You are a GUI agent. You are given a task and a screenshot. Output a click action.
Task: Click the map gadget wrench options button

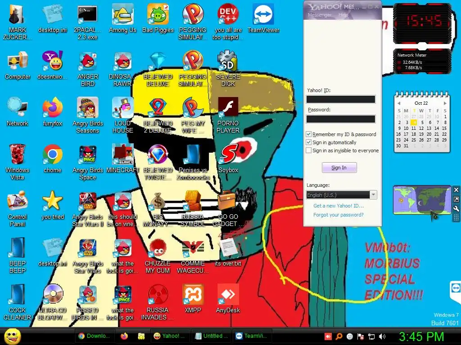point(456,208)
